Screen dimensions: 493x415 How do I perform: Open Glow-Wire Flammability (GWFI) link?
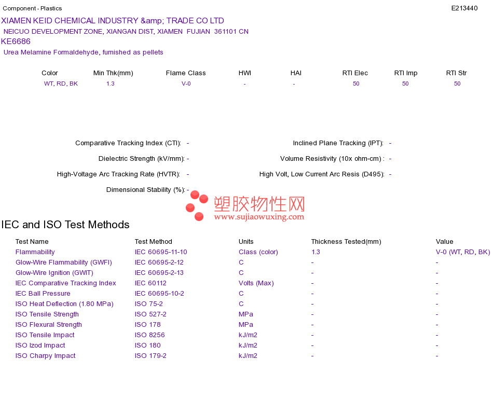[x=64, y=262]
